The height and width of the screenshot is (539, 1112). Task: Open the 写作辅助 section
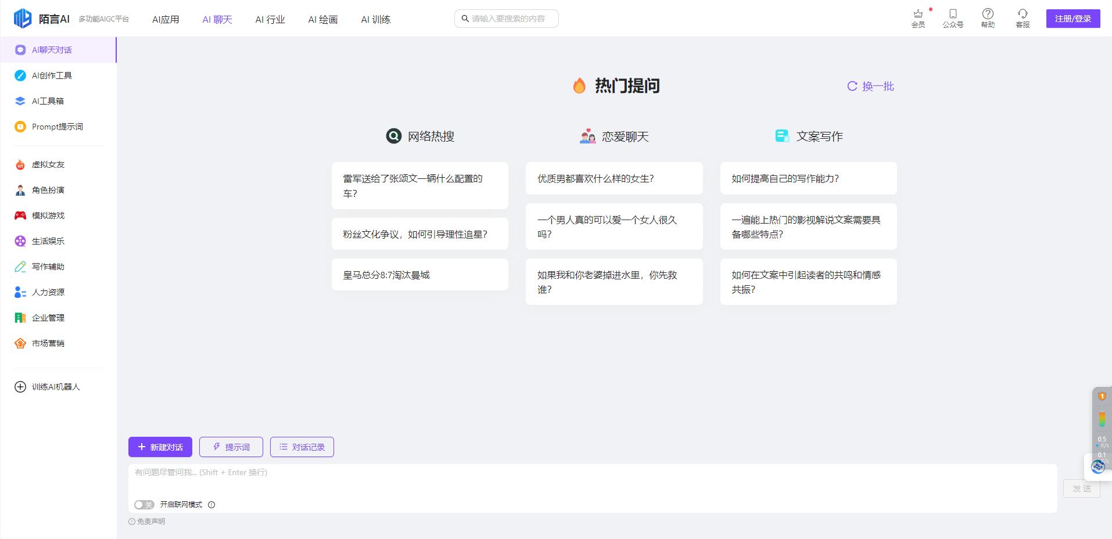click(48, 267)
